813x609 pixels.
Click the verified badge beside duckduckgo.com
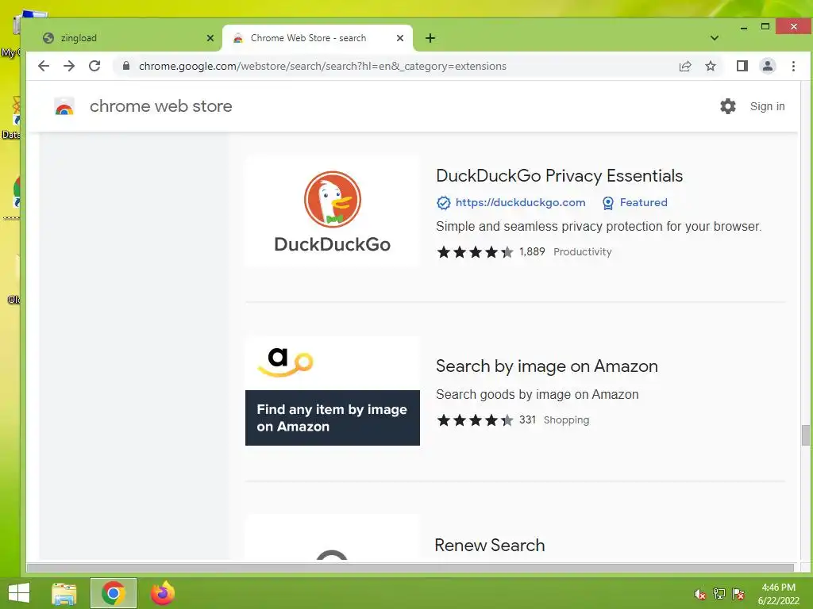coord(443,202)
